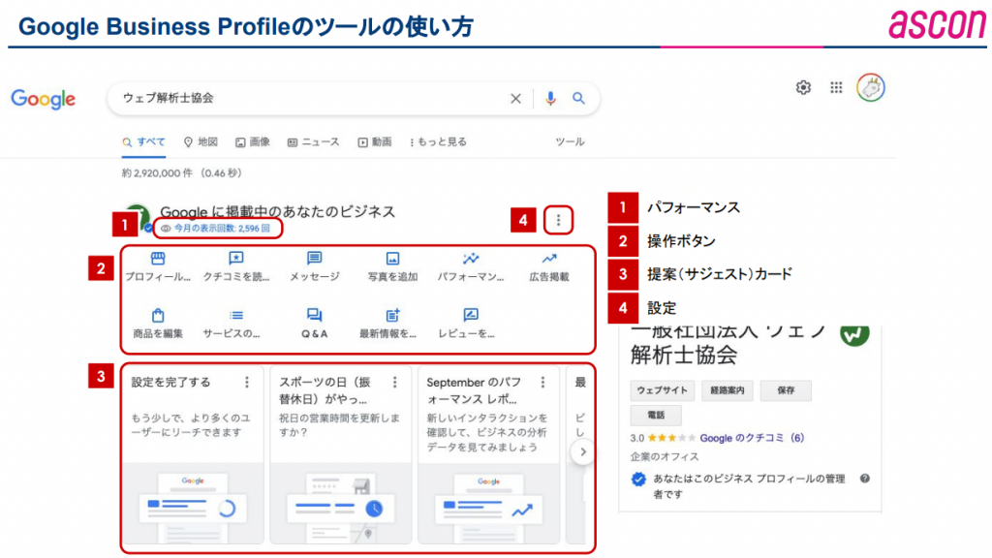992x558 pixels.
Task: Open the settings gear icon
Action: (803, 87)
